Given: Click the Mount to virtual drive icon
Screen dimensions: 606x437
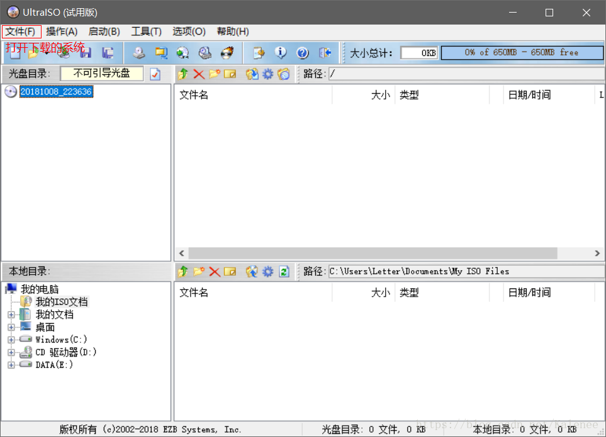Looking at the screenshot, I should 205,53.
